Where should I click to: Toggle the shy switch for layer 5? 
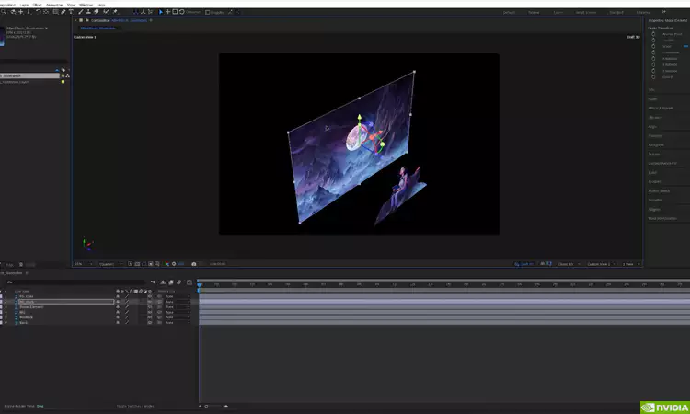(118, 317)
